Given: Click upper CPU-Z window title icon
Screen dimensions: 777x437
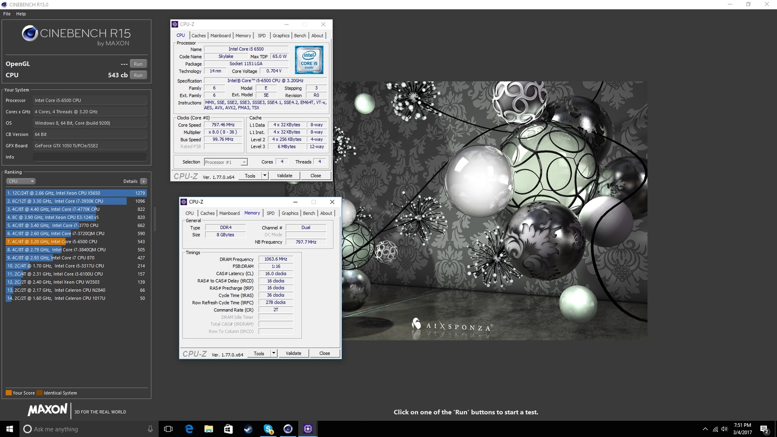Looking at the screenshot, I should pyautogui.click(x=175, y=24).
